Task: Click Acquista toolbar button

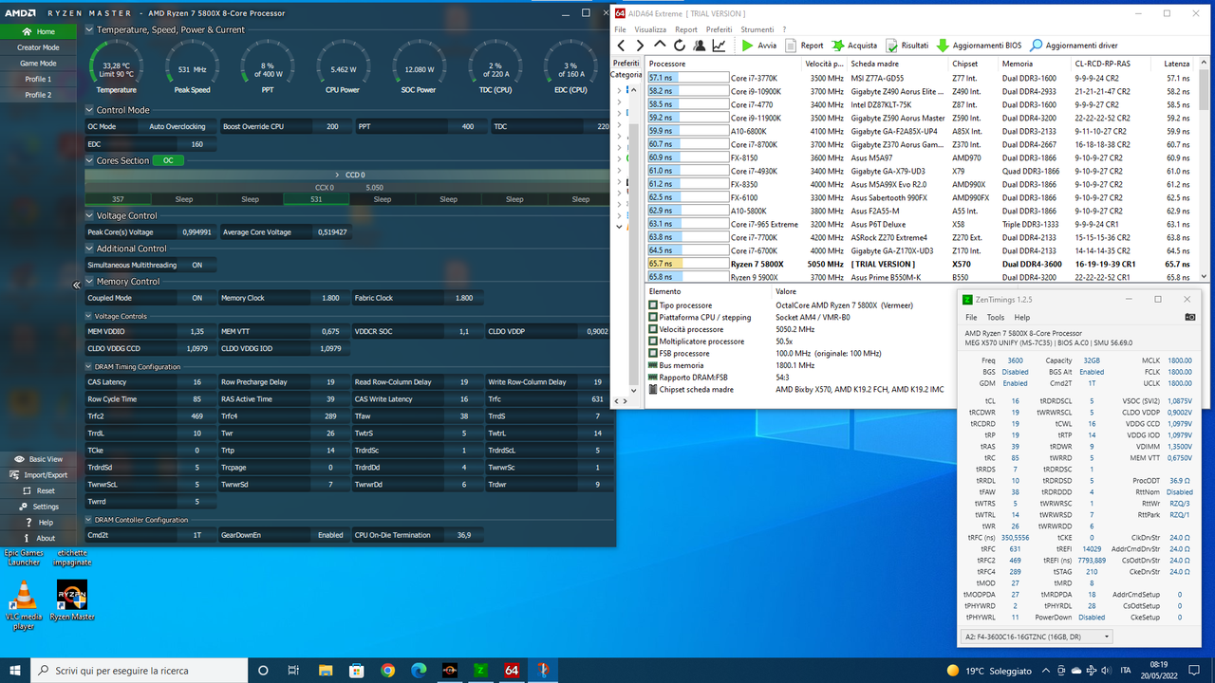Action: click(x=854, y=46)
